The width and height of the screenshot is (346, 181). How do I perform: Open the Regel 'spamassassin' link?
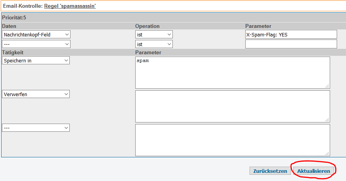70,6
